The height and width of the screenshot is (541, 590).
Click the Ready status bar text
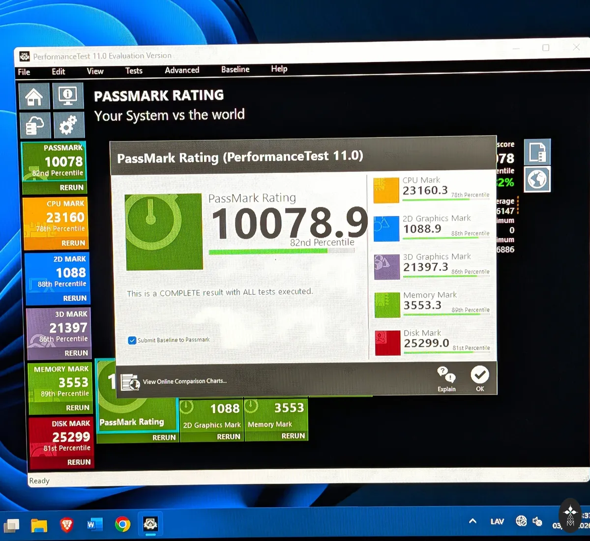(39, 481)
